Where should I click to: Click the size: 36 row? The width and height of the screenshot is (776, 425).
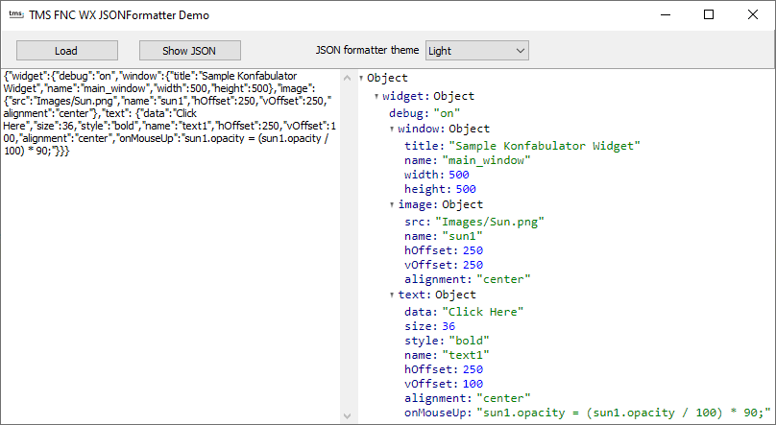(x=429, y=326)
